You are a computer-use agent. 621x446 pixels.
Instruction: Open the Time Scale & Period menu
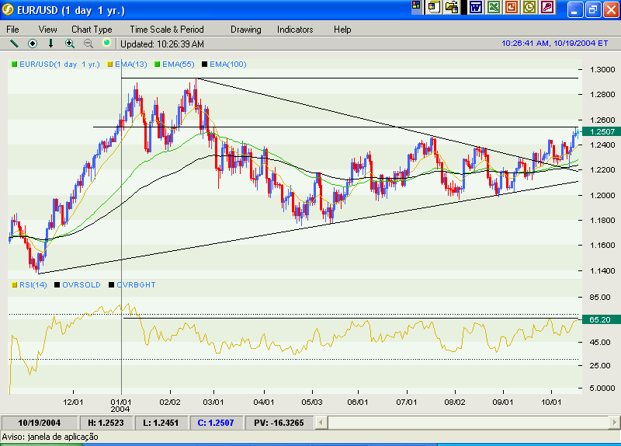[x=167, y=30]
